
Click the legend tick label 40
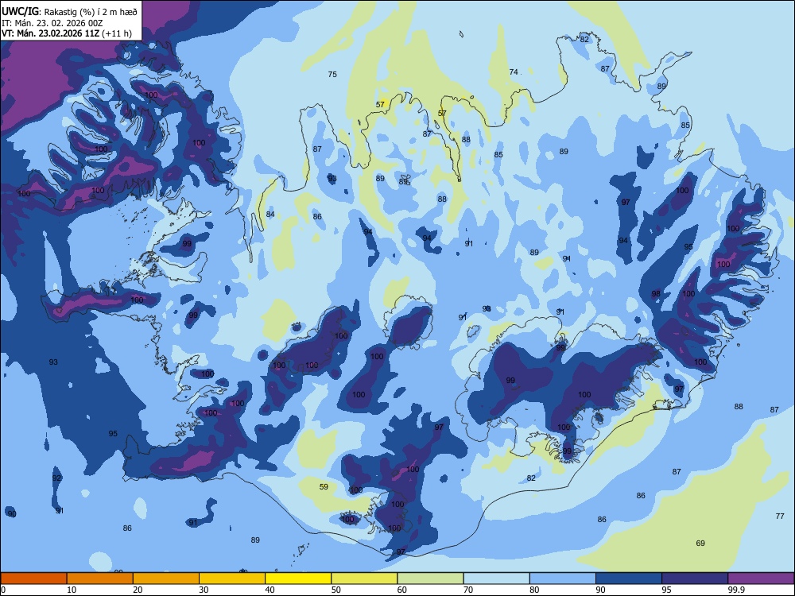pos(270,590)
